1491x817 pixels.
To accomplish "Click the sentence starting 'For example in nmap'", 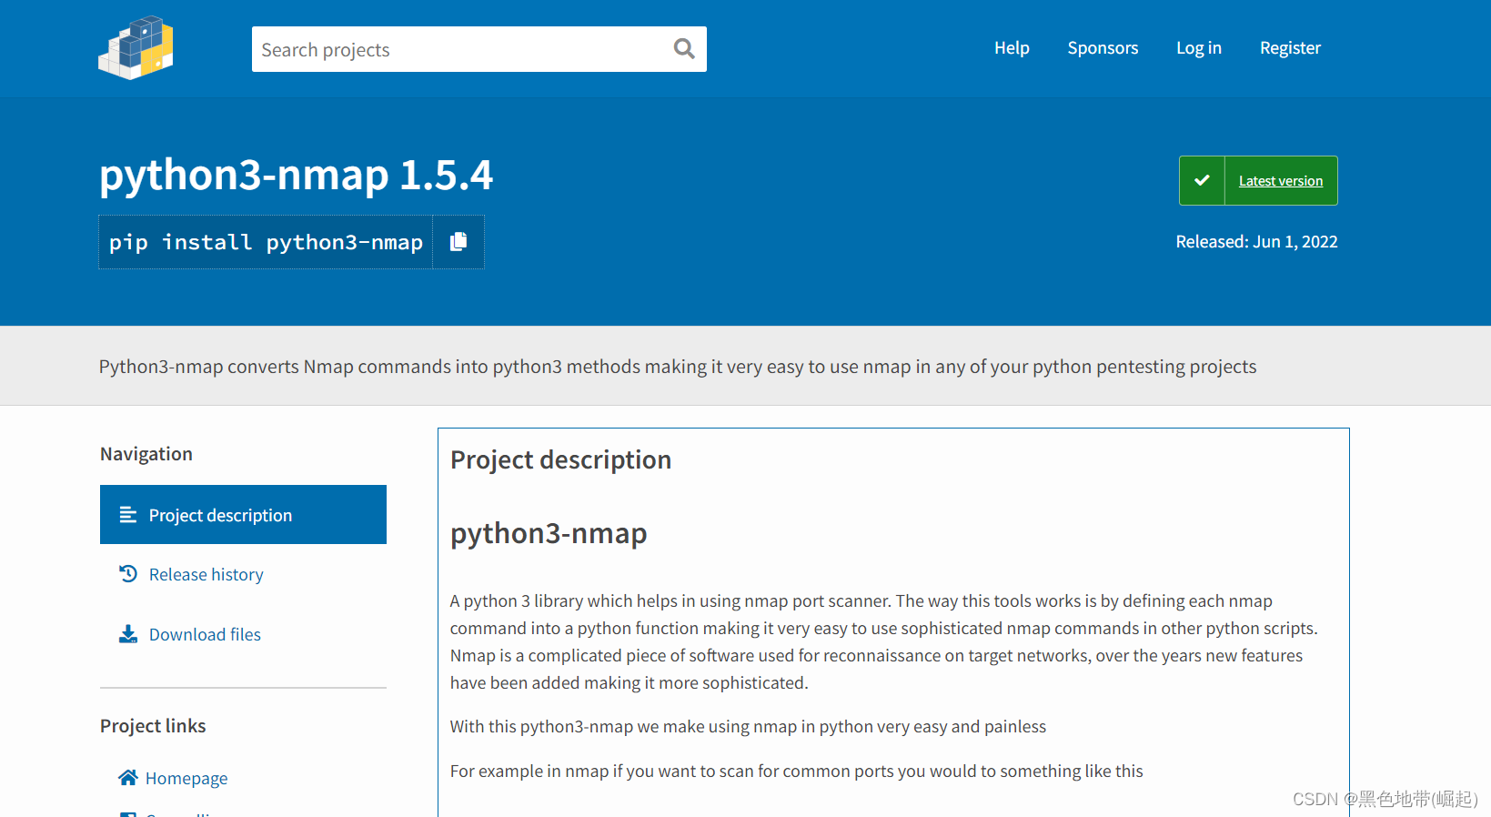I will click(796, 771).
